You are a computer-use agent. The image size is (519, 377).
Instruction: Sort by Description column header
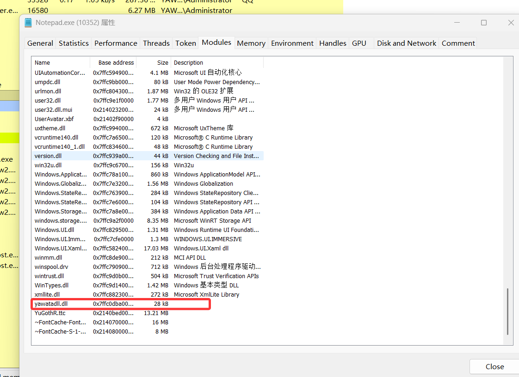click(217, 62)
